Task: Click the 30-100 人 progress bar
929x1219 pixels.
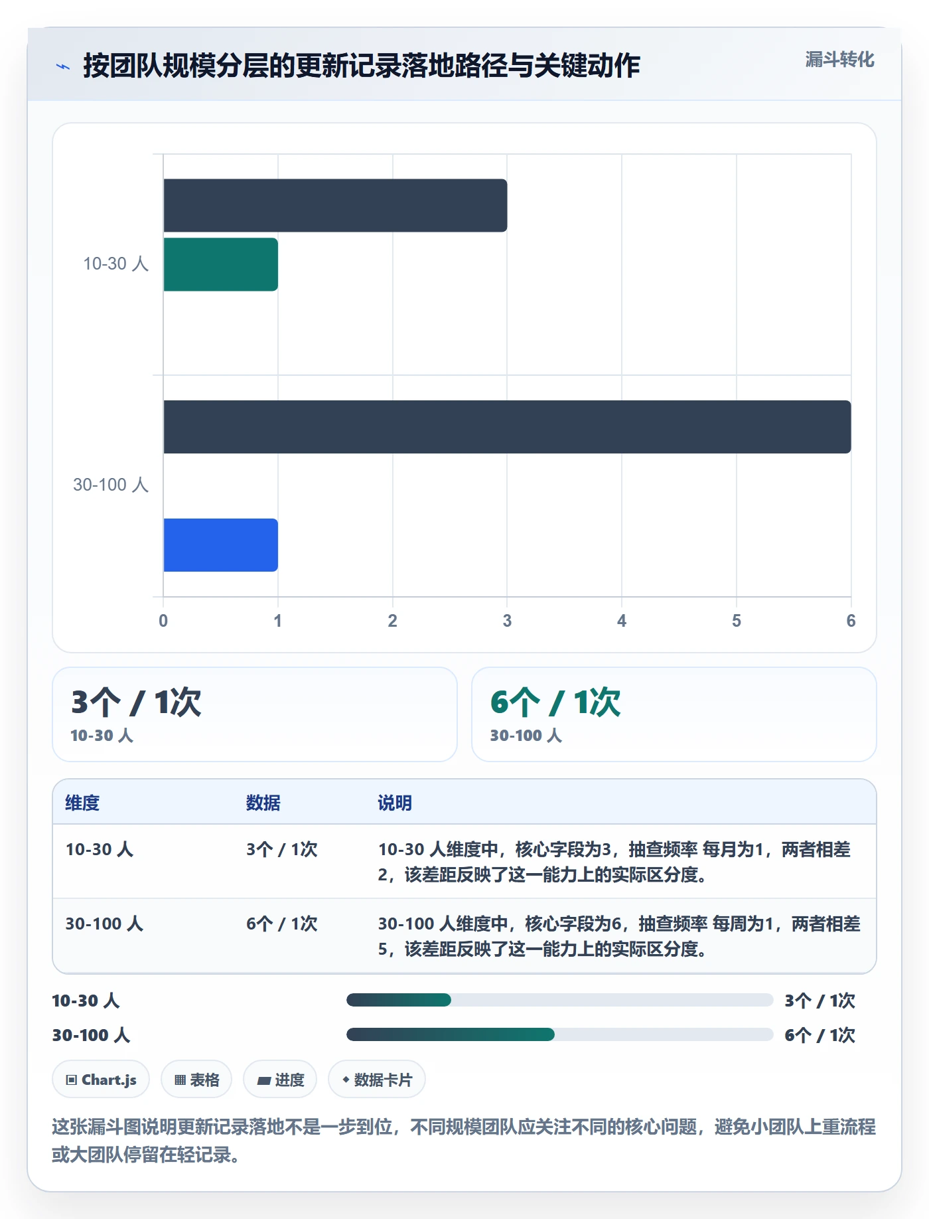Action: tap(559, 1034)
